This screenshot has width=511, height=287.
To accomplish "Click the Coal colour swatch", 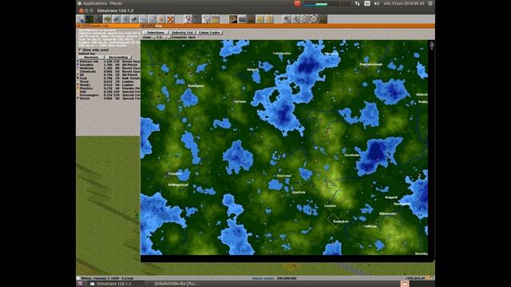I will point(78,78).
